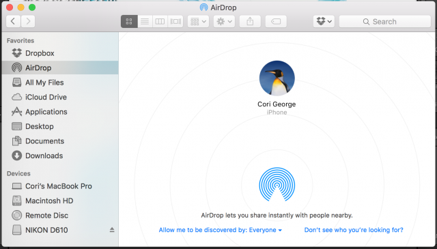Select Remote Disc in Devices

60,216
